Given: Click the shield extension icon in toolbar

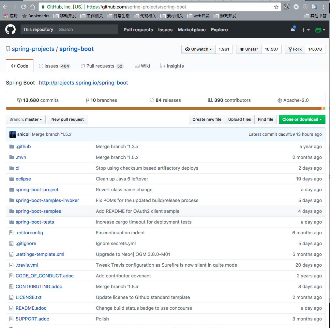Looking at the screenshot, I should (305, 7).
